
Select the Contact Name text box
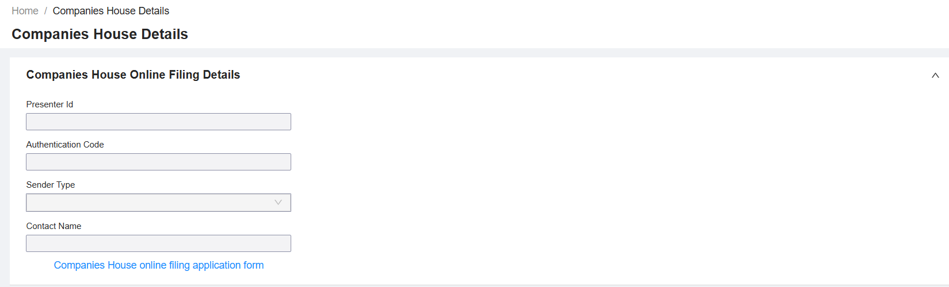158,243
